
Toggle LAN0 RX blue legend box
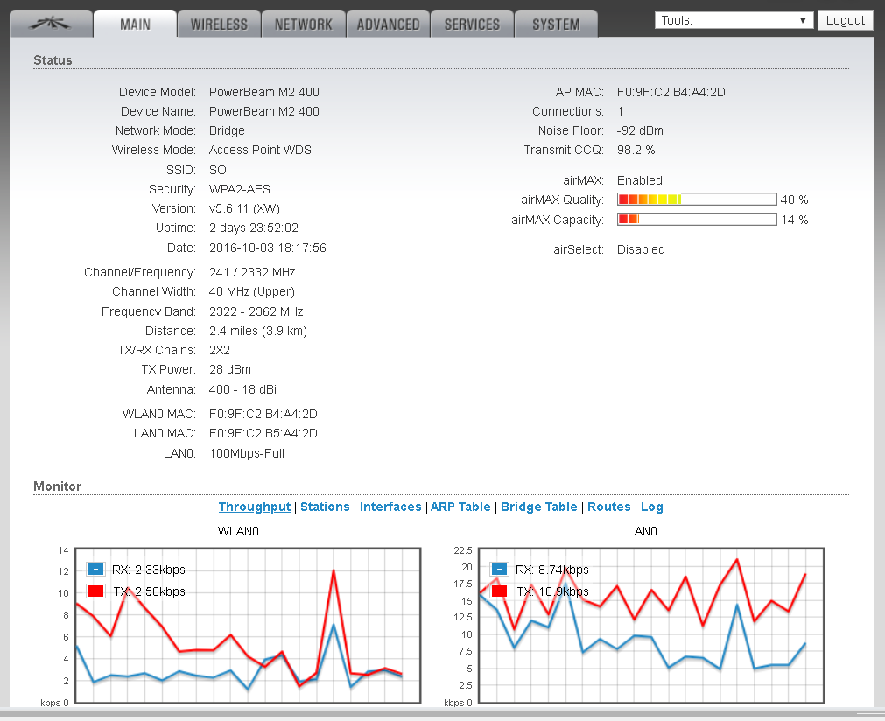point(500,570)
